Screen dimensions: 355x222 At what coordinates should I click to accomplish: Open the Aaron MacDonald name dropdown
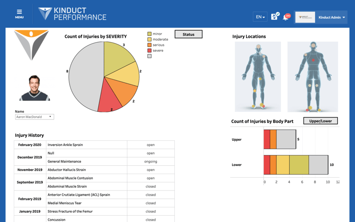(x=34, y=117)
